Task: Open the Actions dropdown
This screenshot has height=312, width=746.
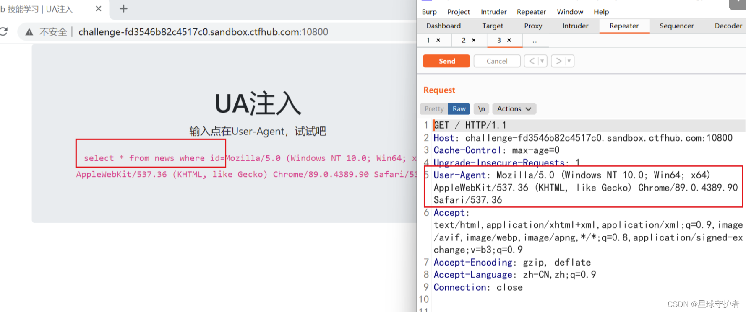Action: (x=514, y=109)
